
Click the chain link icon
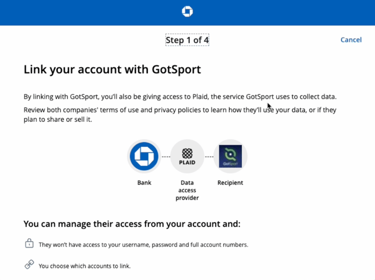[x=29, y=265]
